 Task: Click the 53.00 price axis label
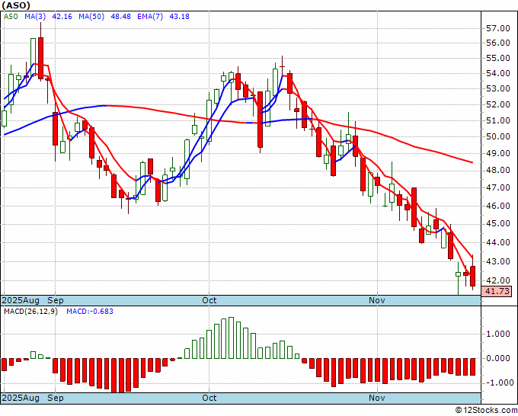click(498, 88)
